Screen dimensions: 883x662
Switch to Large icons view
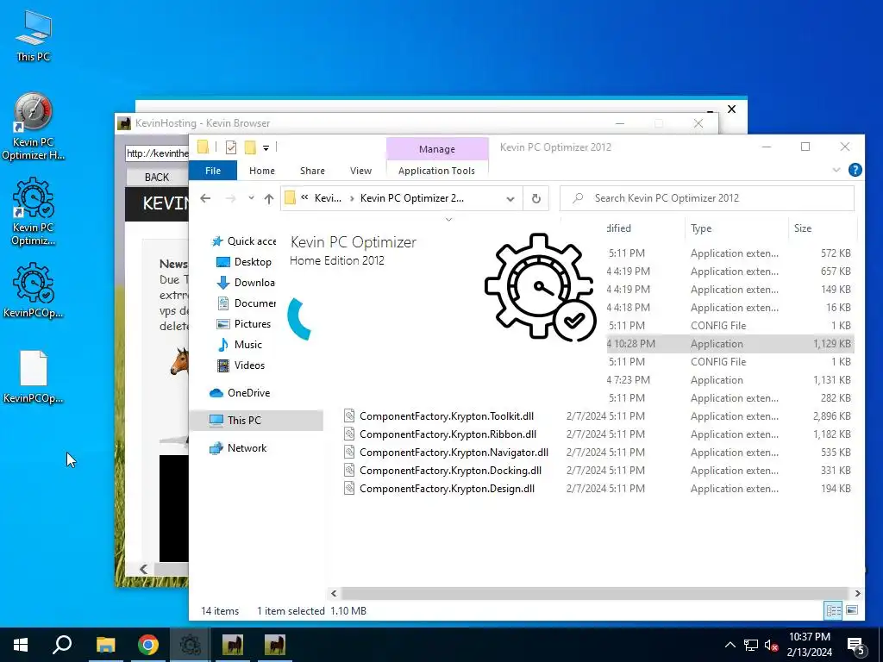[852, 610]
